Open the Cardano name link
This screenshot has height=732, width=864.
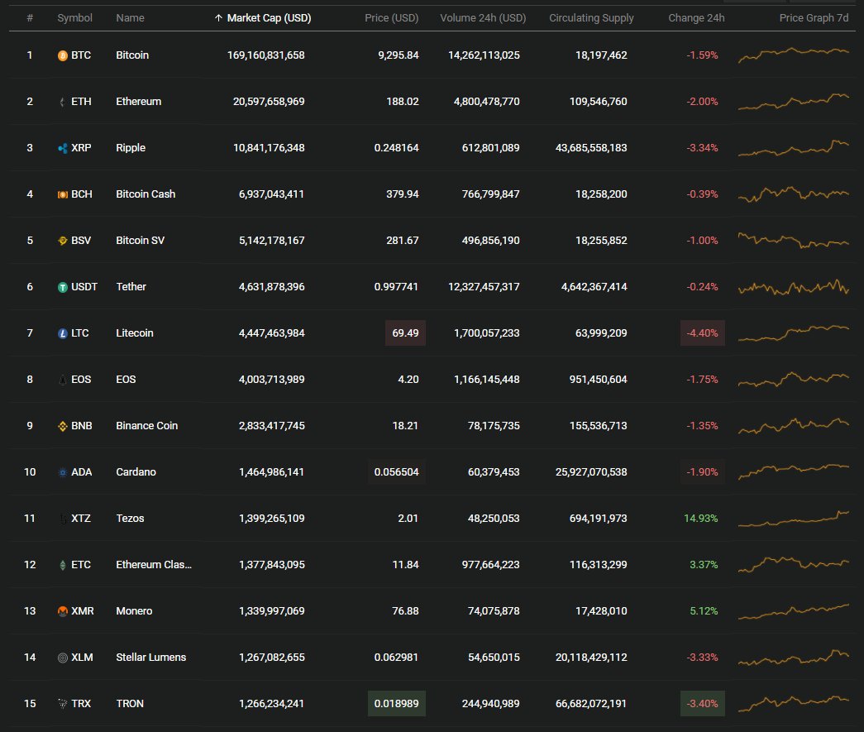click(136, 471)
